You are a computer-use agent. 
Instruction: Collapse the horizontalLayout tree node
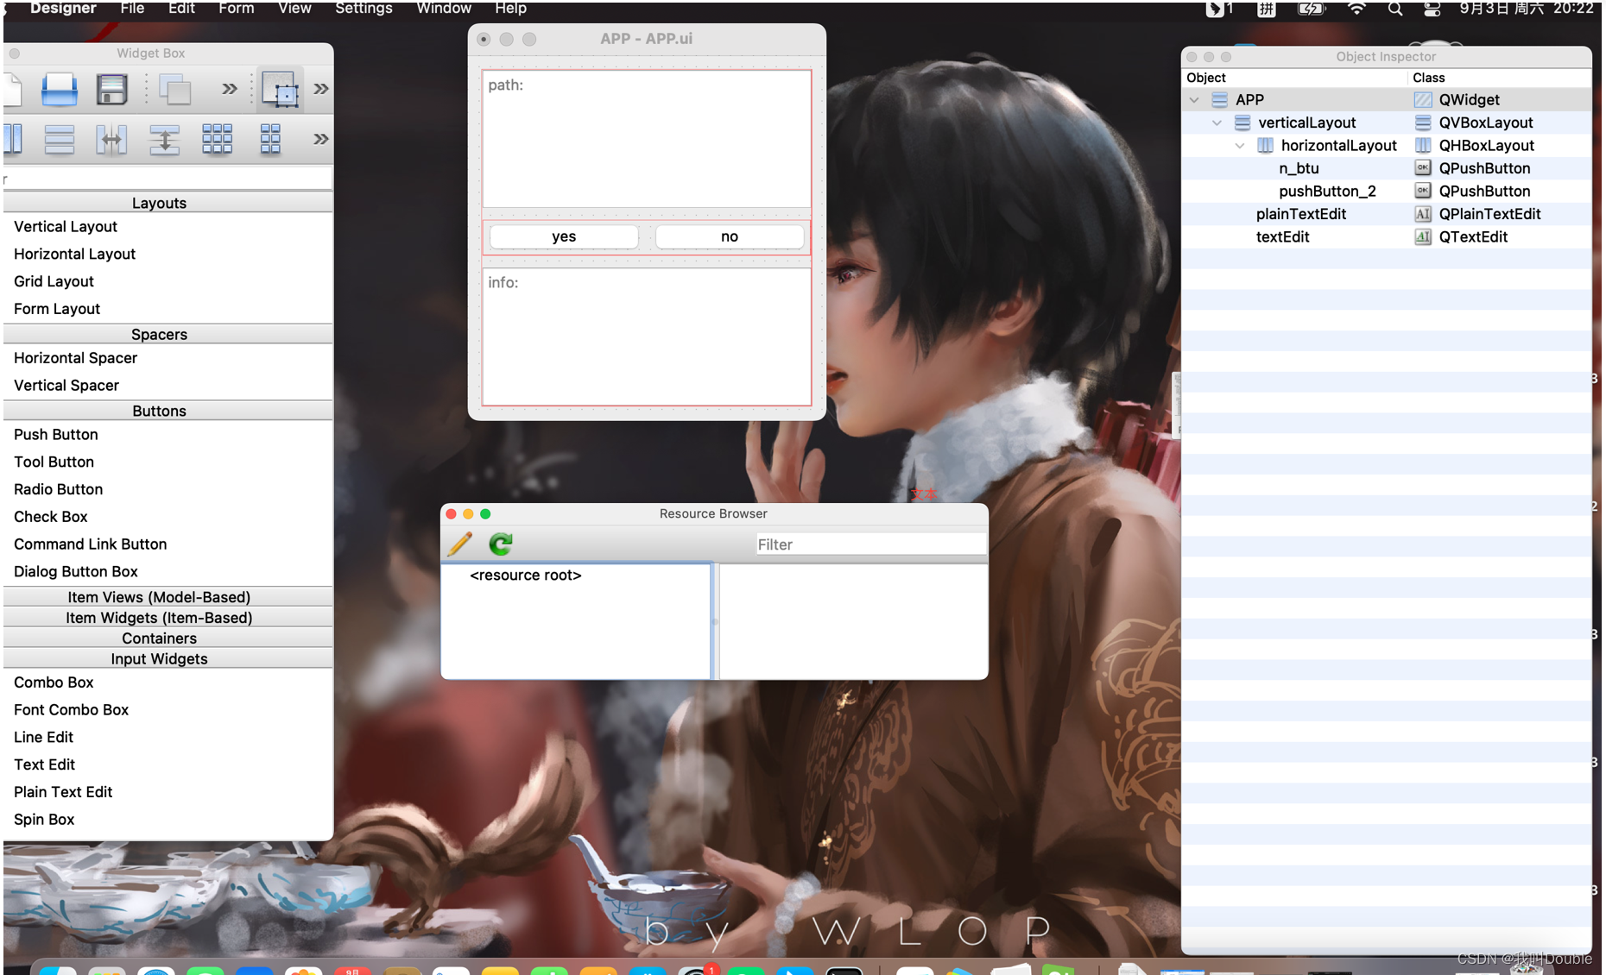(x=1240, y=146)
